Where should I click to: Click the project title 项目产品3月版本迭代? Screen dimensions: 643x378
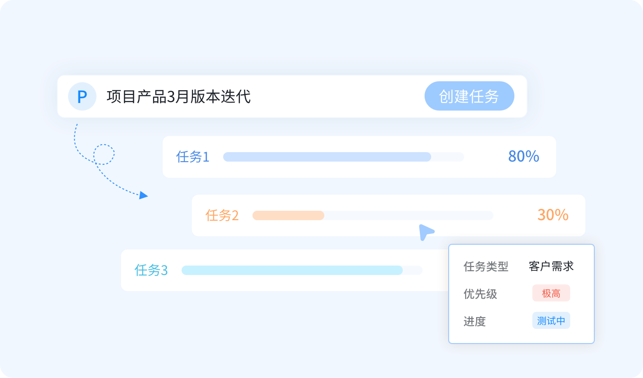point(179,97)
